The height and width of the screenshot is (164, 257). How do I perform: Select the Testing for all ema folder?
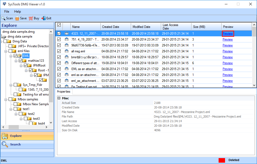(36, 94)
